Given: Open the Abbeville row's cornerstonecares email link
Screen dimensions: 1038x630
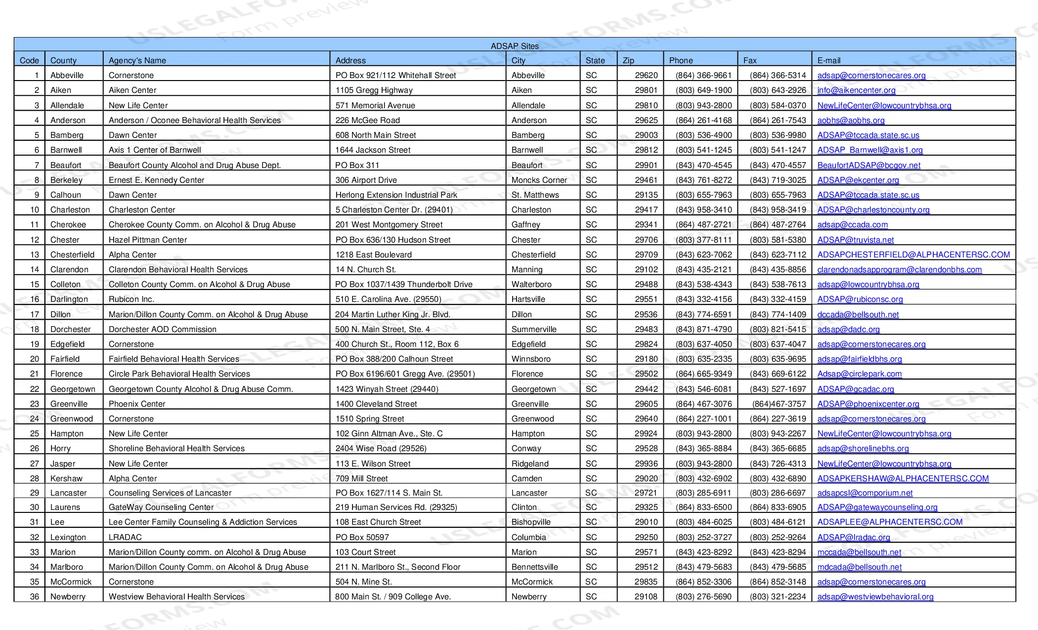Looking at the screenshot, I should tap(871, 75).
